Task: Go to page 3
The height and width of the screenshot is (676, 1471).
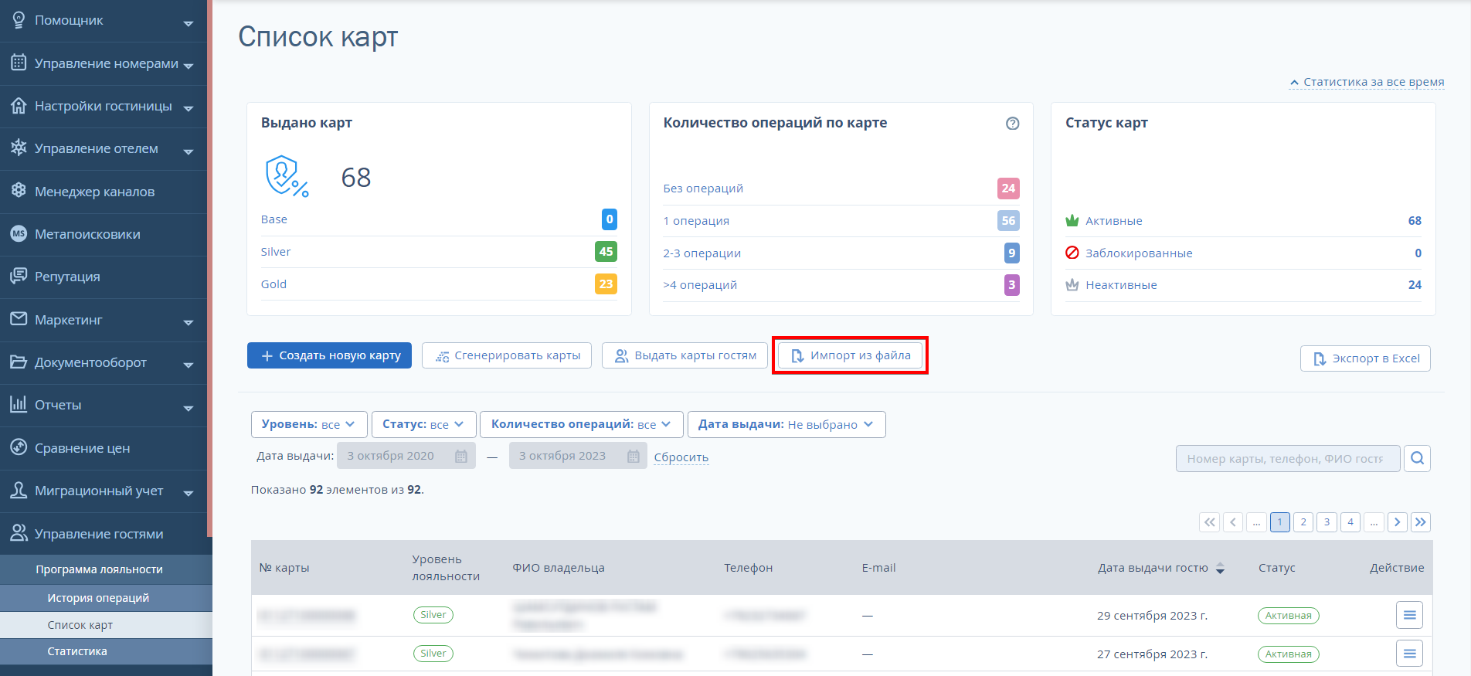Action: (1327, 522)
